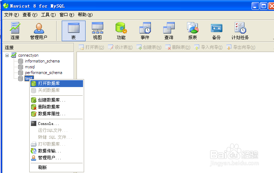Choose 管理用户... from context menu

click(x=57, y=158)
